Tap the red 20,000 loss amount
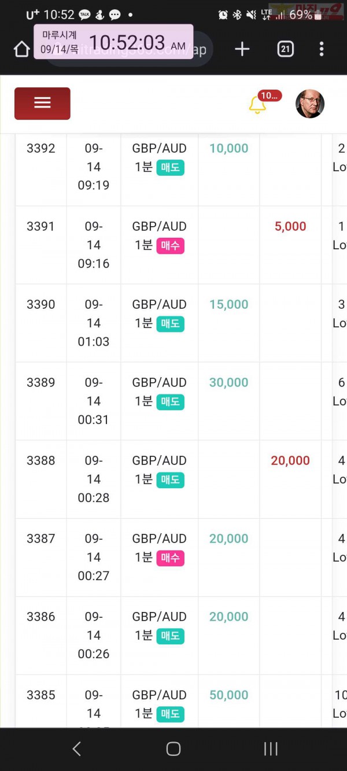 point(290,460)
